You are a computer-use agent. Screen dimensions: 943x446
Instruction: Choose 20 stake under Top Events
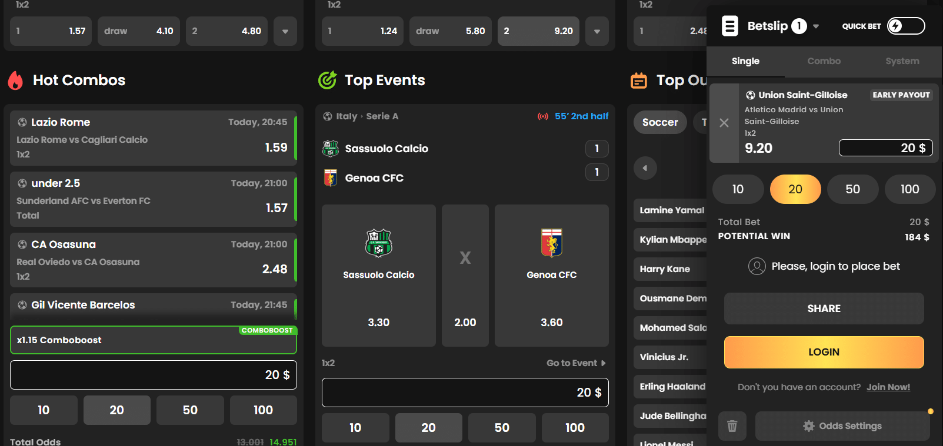pos(428,428)
